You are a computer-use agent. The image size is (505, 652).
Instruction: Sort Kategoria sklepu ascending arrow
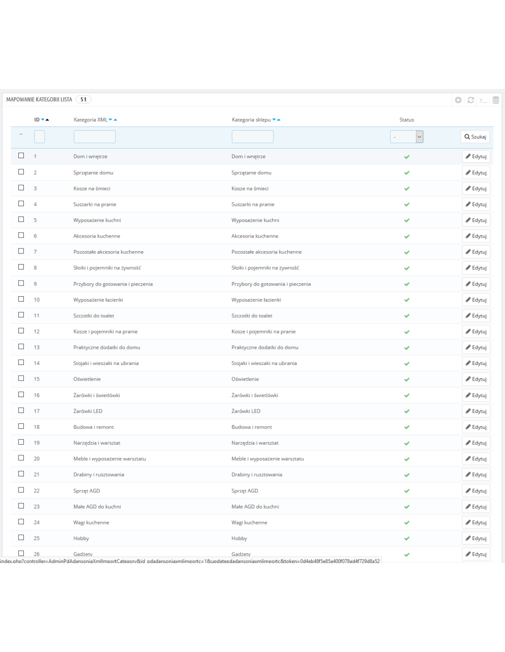pyautogui.click(x=279, y=120)
